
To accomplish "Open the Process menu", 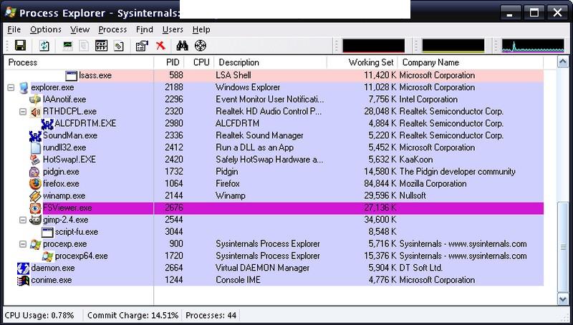I will coord(112,29).
